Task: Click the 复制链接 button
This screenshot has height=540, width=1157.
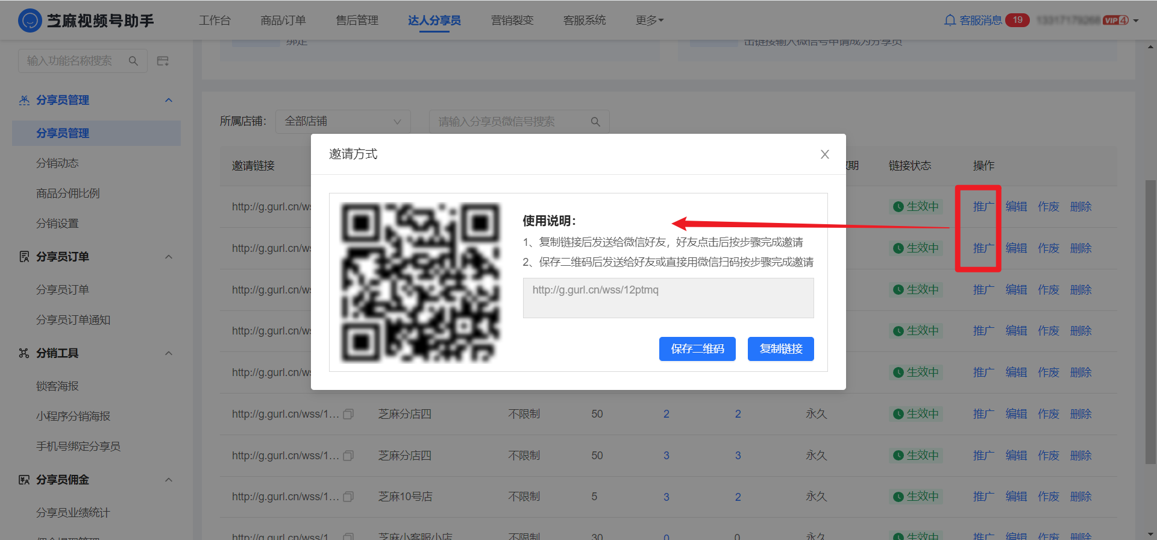Action: [781, 349]
